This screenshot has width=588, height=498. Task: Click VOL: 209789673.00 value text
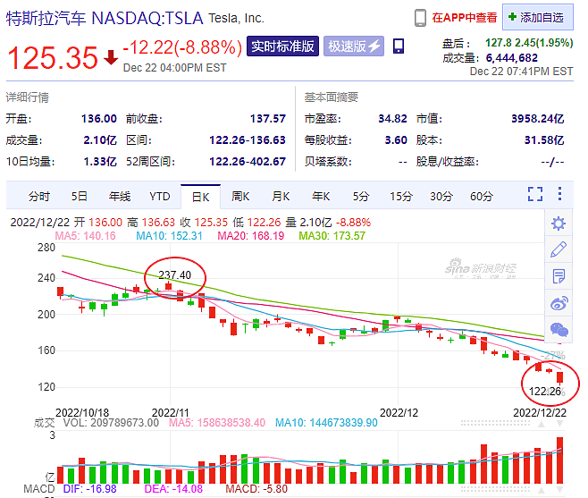(111, 423)
